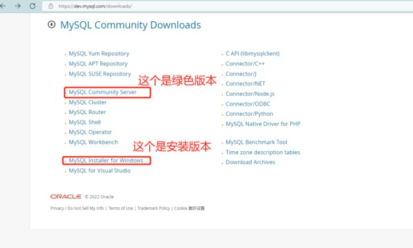Image resolution: width=413 pixels, height=248 pixels.
Task: Click the download circle icon beside heading
Action: click(52, 25)
